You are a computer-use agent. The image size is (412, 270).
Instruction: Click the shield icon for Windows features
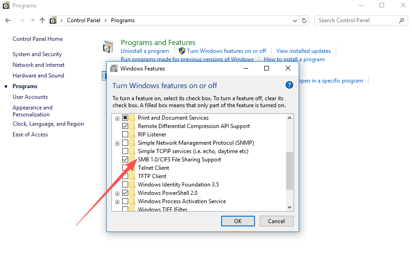(182, 51)
